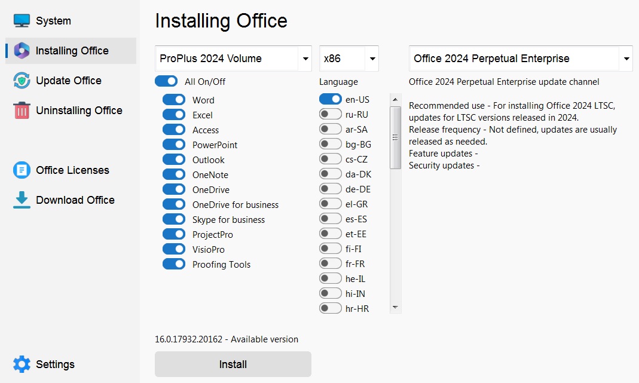Image resolution: width=639 pixels, height=383 pixels.
Task: Disable the en-US language toggle
Action: [x=331, y=99]
